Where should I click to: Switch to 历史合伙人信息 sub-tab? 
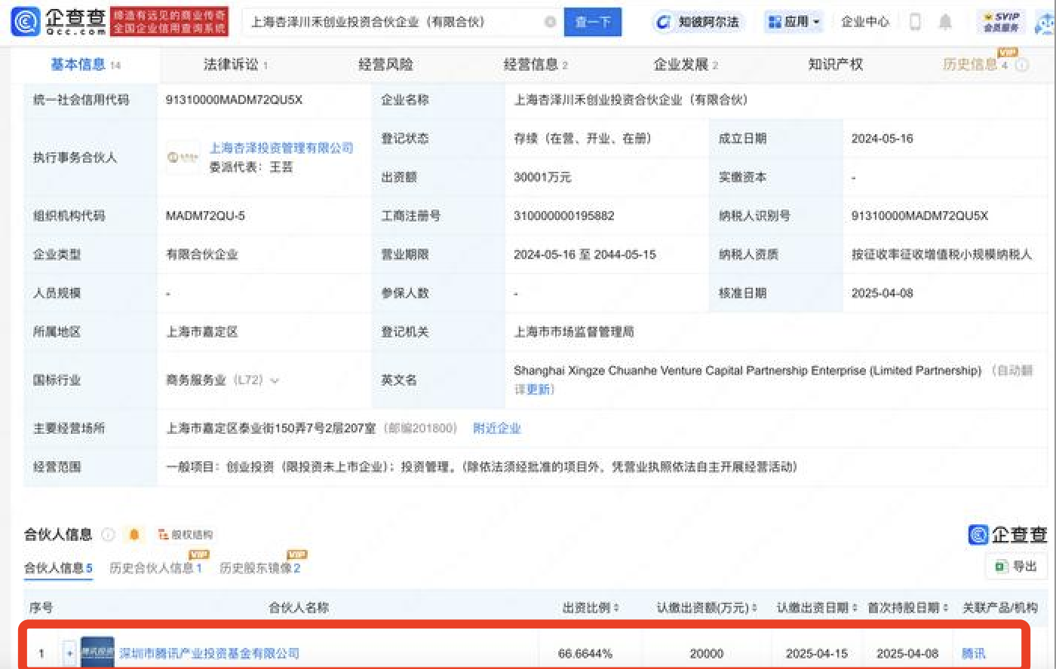pyautogui.click(x=155, y=568)
